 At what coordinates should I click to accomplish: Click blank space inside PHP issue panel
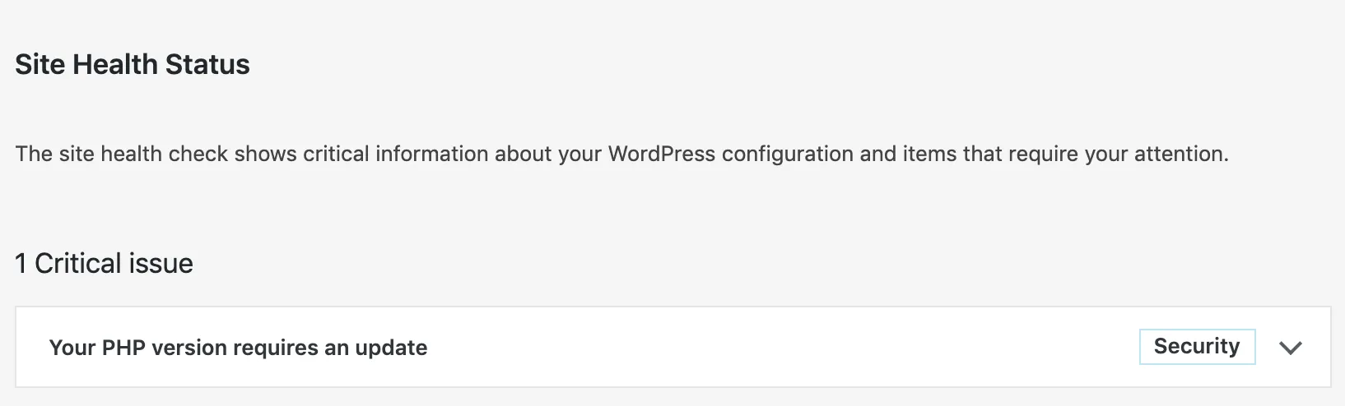coord(782,348)
